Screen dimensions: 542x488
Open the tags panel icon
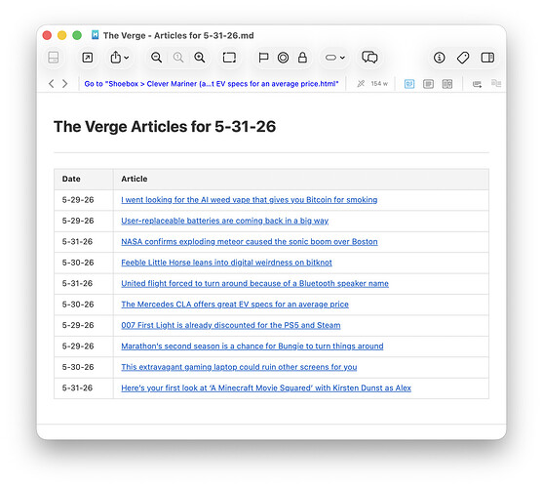pos(463,58)
